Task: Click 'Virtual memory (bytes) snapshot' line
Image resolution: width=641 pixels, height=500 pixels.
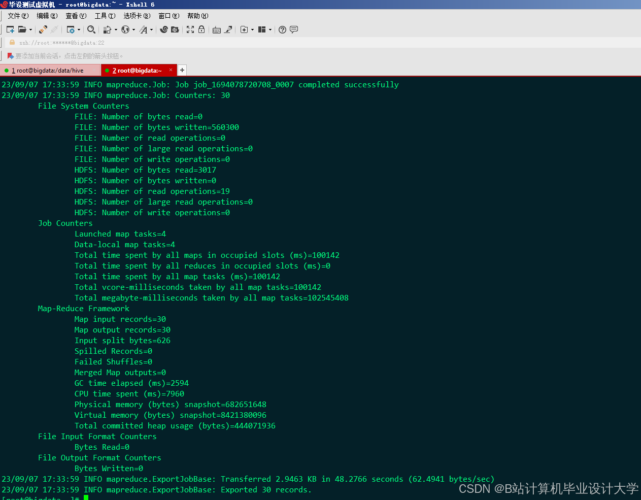Action: coord(171,415)
